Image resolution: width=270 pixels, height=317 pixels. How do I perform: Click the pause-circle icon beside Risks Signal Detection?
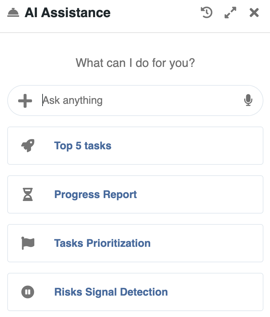click(x=28, y=292)
